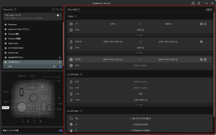The image size is (216, 135).
Task: Click the [CTRL+SHIFT+V] binding in the ショート row
Action: 140,100
